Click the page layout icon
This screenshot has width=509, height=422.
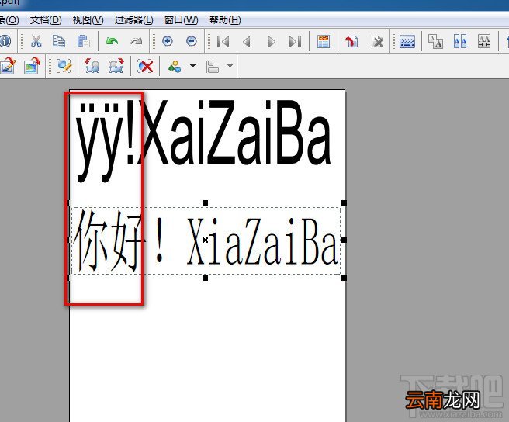324,41
